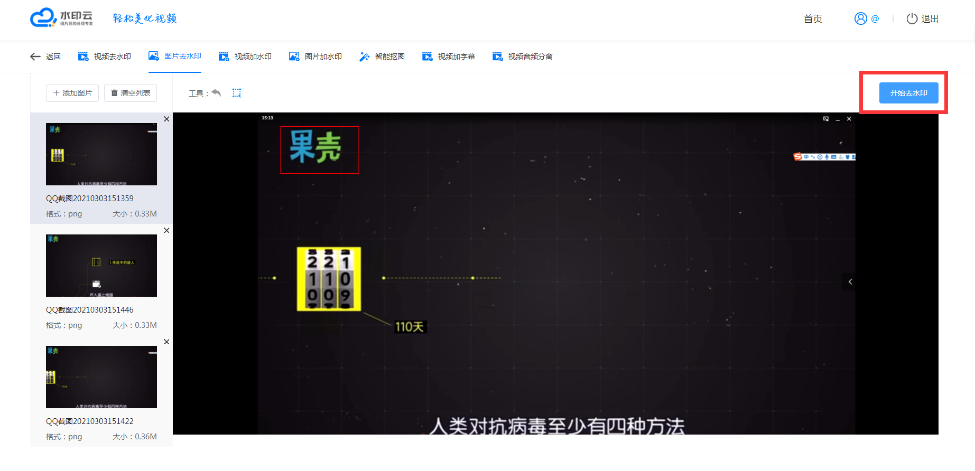Click the 水印云 logo
This screenshot has height=471, width=975.
click(x=61, y=17)
